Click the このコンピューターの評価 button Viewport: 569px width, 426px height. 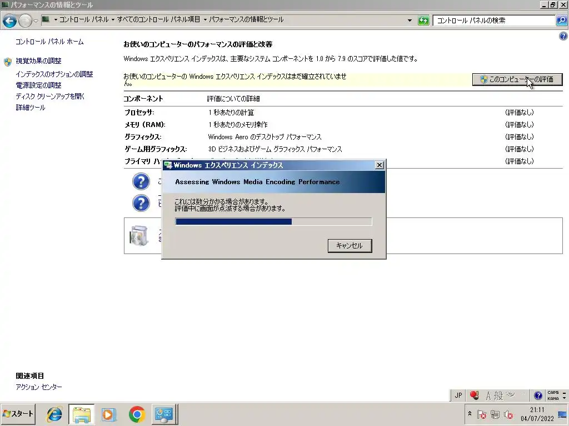517,79
